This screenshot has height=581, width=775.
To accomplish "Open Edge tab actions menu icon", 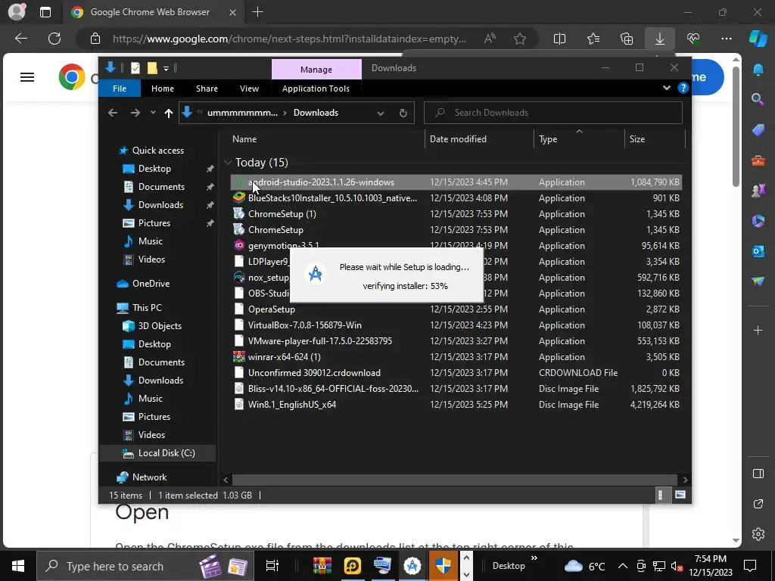I will [45, 12].
